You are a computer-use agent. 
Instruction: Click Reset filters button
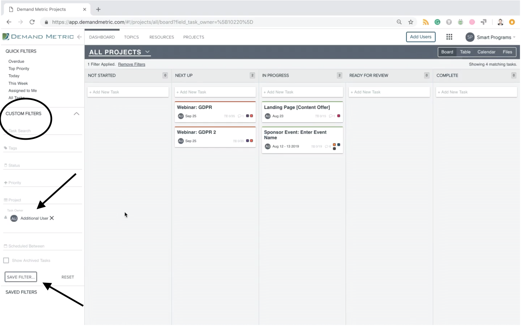(68, 277)
